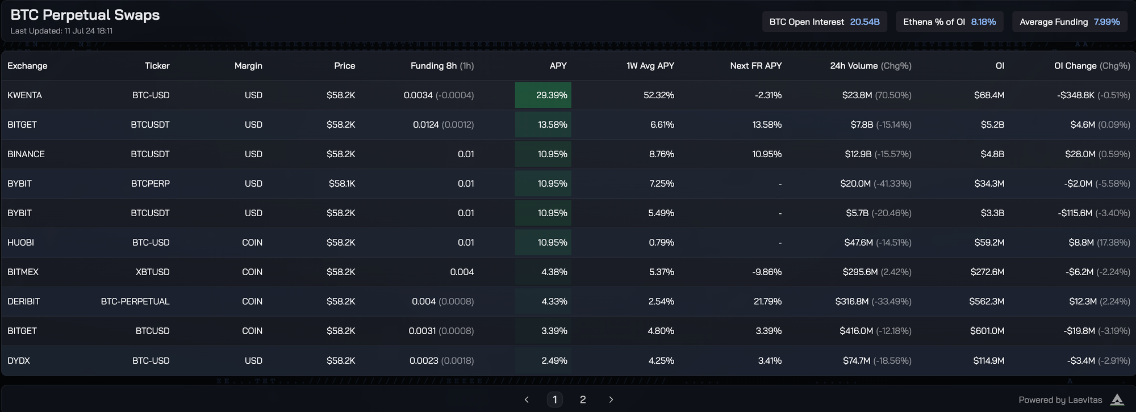This screenshot has height=412, width=1136.
Task: Click the green 29.39% APY cell
Action: click(x=544, y=95)
